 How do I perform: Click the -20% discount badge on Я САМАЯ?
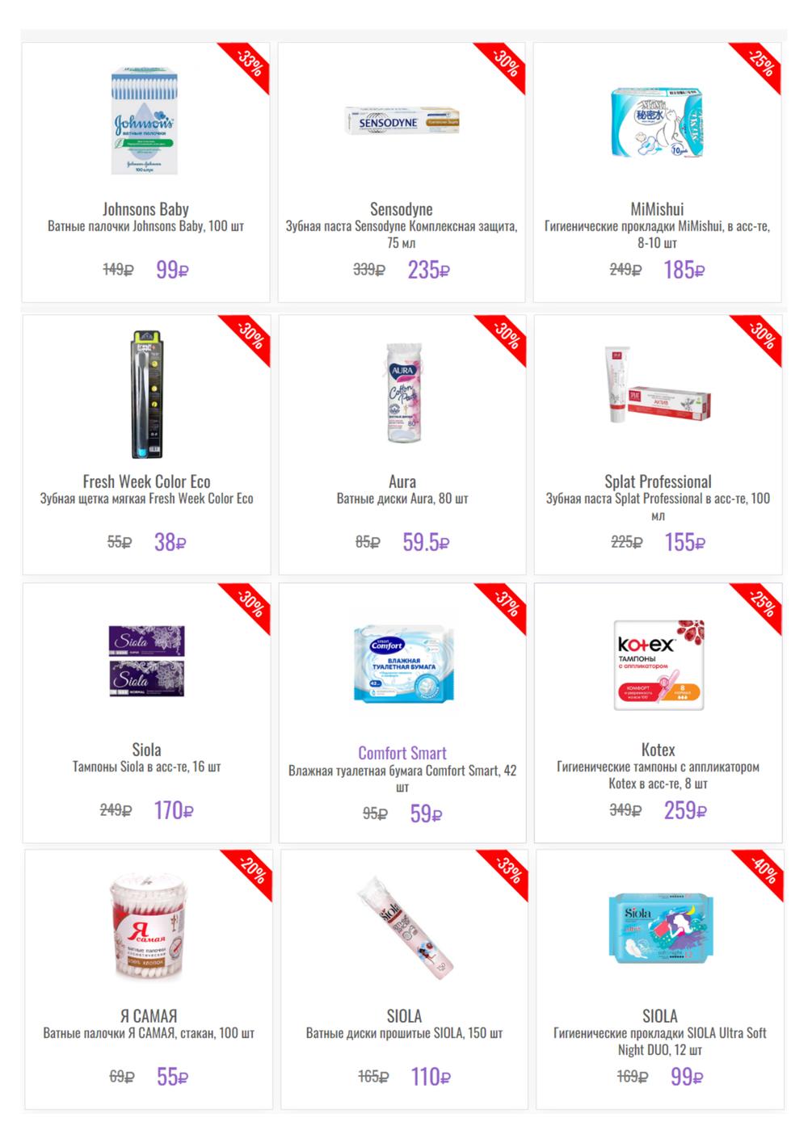coord(252,871)
